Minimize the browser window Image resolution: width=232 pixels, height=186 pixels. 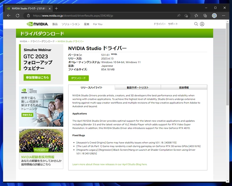click(x=206, y=8)
